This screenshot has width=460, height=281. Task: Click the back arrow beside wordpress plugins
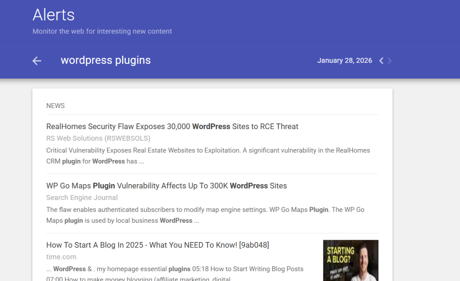tap(37, 61)
